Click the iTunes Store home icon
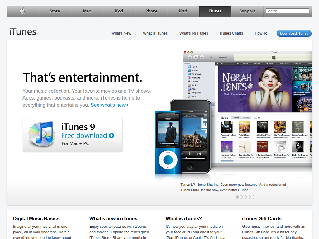 [238, 63]
